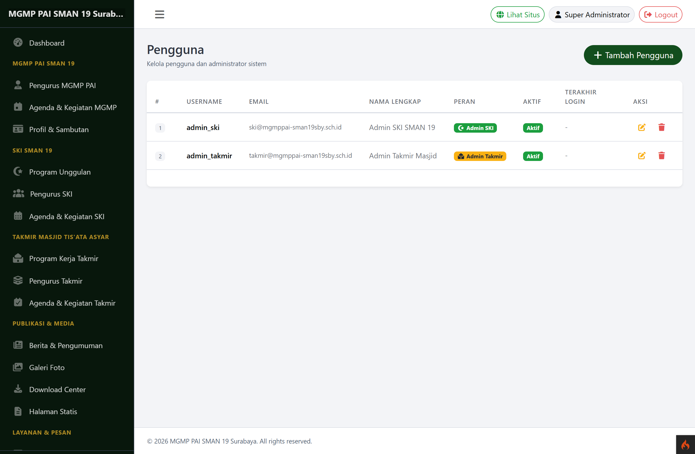Click Tambah Pengguna button
This screenshot has height=454, width=695.
pos(633,55)
